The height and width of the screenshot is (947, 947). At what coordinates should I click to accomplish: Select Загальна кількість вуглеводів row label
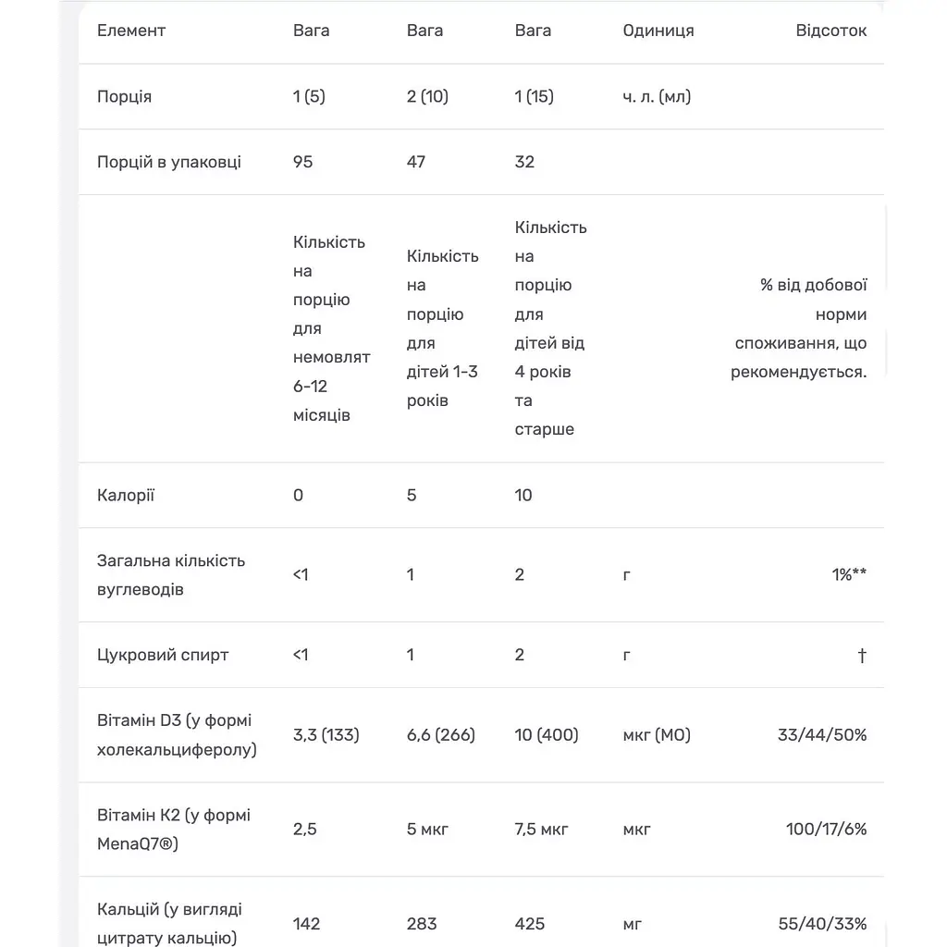tap(171, 575)
